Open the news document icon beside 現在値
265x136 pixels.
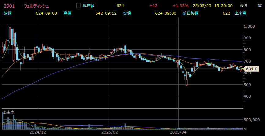point(78,5)
